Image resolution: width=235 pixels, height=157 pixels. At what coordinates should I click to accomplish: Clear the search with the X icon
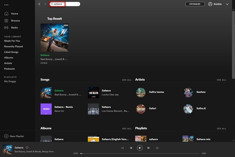[78, 4]
